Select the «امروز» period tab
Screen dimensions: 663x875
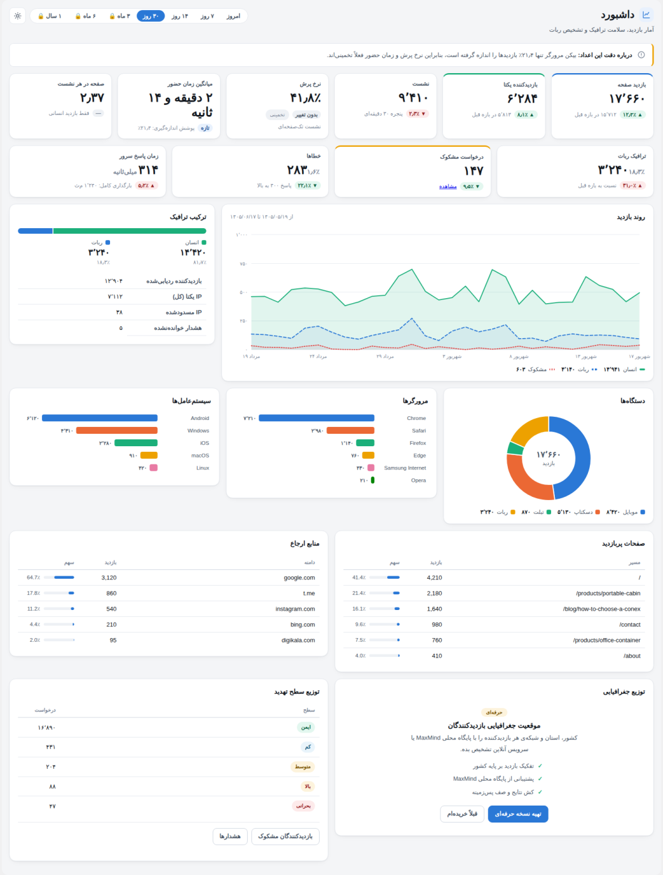[233, 16]
